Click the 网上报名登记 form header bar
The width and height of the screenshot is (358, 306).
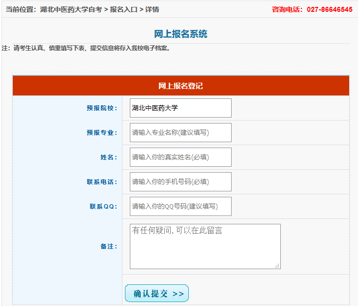tap(180, 86)
